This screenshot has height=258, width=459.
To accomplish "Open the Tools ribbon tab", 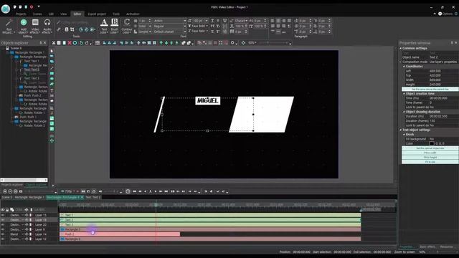I will tap(116, 14).
